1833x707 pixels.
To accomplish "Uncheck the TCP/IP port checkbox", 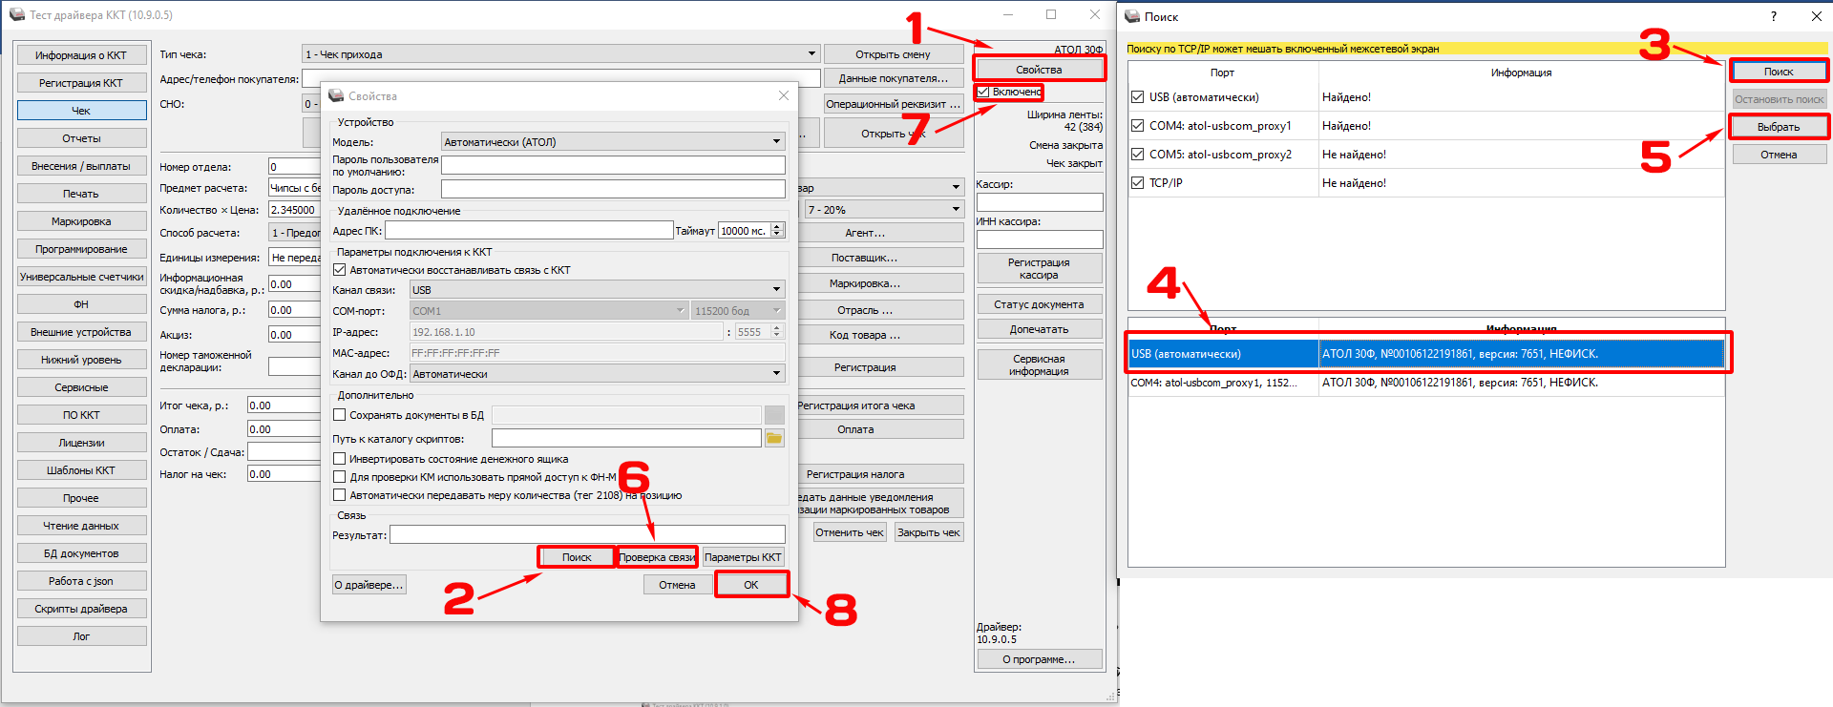I will click(1137, 183).
